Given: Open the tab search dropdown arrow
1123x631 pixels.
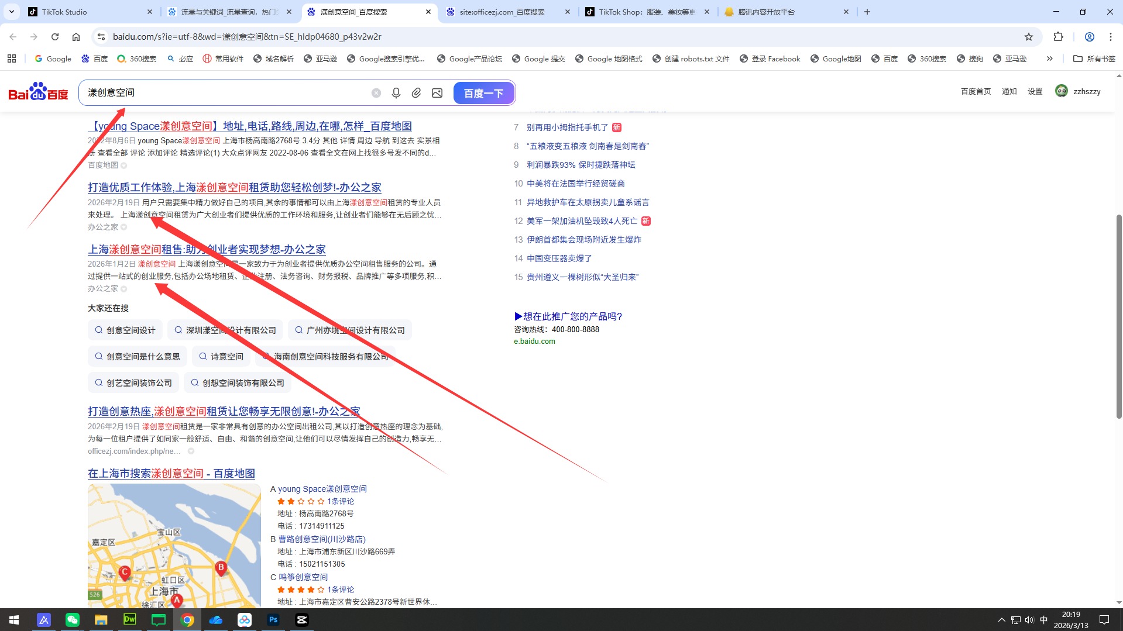Looking at the screenshot, I should [x=12, y=12].
